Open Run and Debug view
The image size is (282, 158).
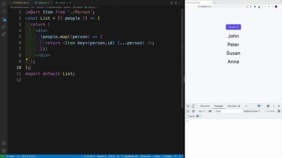pyautogui.click(x=4, y=26)
